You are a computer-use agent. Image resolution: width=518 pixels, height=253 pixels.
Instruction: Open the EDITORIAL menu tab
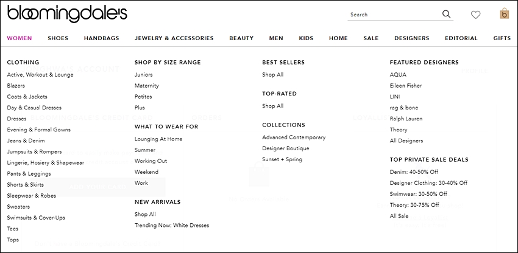pos(461,38)
